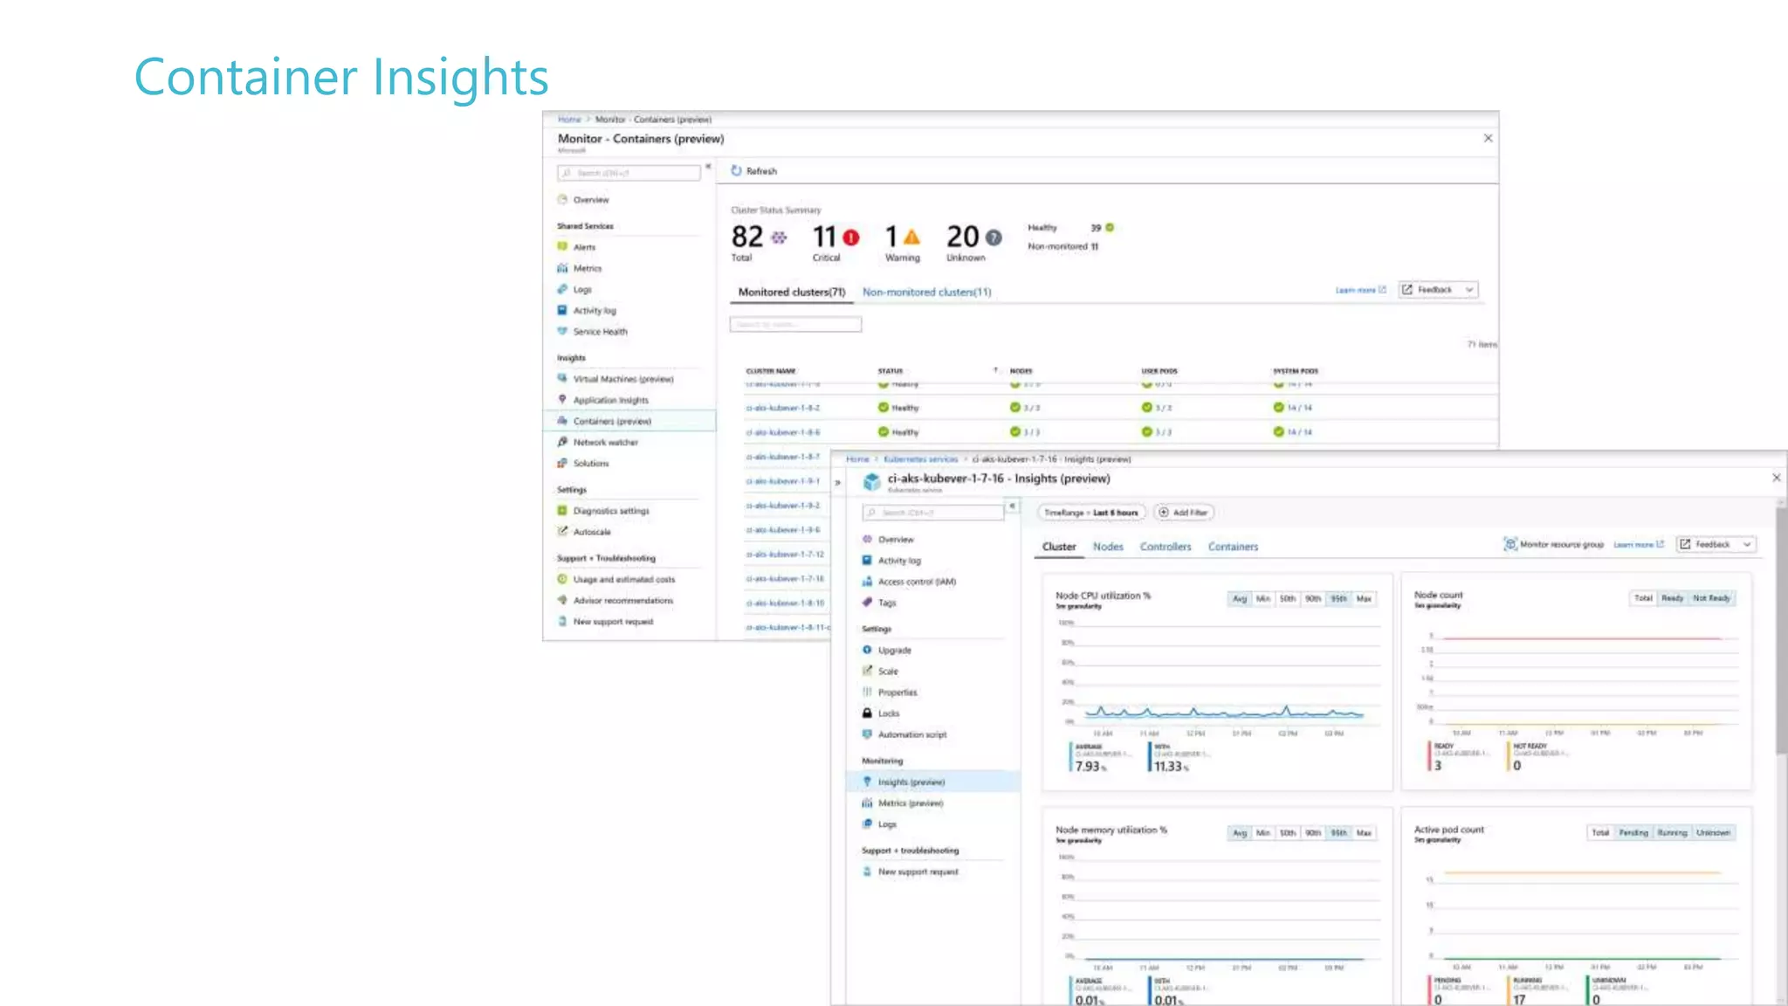Open Autoscale setting
1788x1006 pixels.
click(x=591, y=532)
